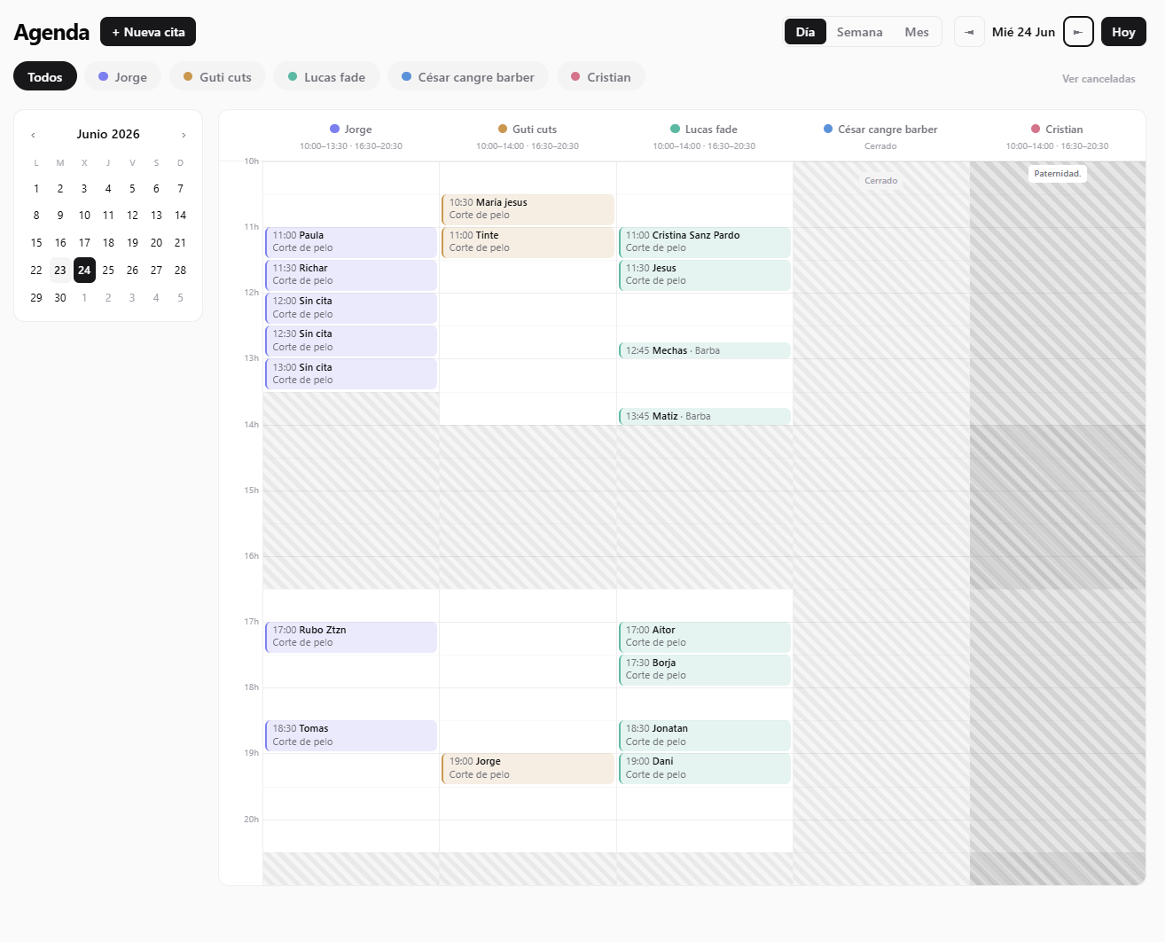Screen dimensions: 1165x942
Task: Filter agenda by Guti cuts
Action: [217, 76]
